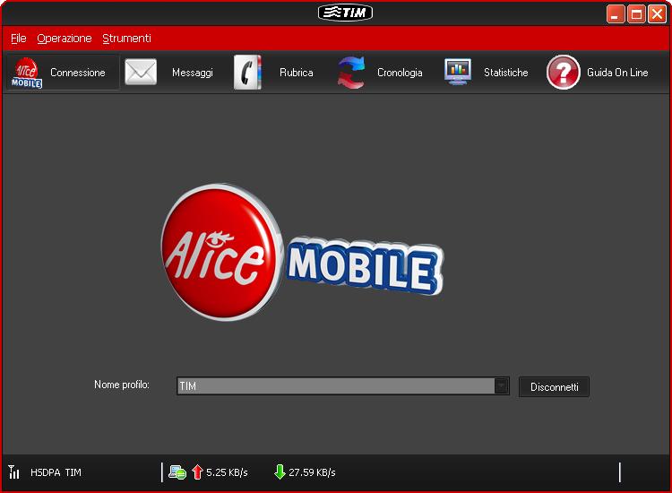Maximize the Alice Mobile window

[x=636, y=13]
